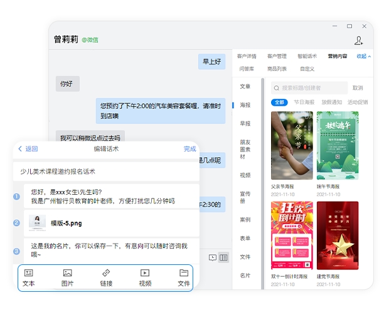This screenshot has height=315, width=384.
Task: Collapse the tabs with 收起
Action: click(364, 56)
